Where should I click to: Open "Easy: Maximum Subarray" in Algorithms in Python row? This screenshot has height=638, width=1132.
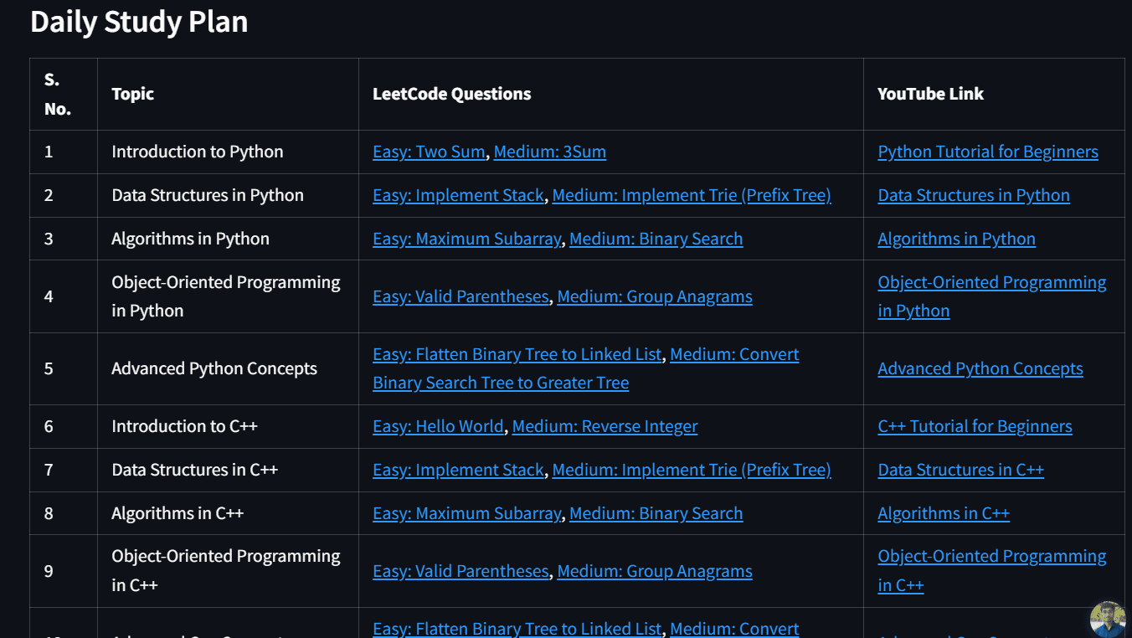point(466,239)
